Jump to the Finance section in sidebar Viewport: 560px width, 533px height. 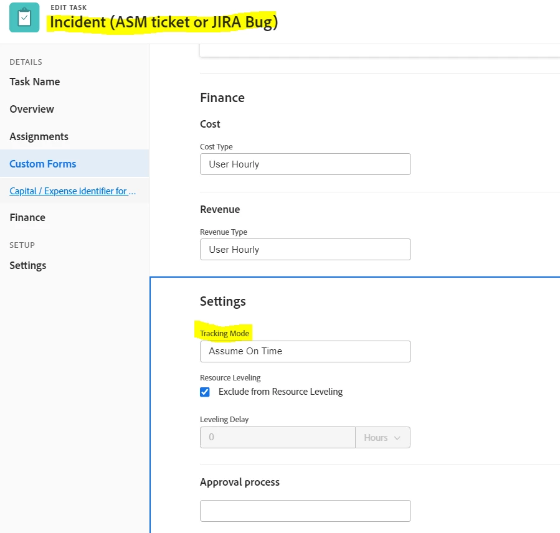[27, 218]
